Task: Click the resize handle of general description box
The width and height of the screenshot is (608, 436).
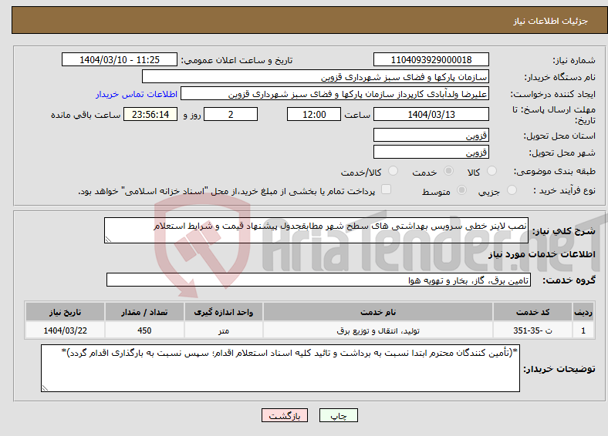Action: point(108,240)
